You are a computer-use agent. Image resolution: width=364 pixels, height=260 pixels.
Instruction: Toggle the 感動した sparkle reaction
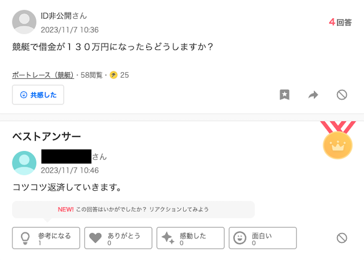coord(191,238)
